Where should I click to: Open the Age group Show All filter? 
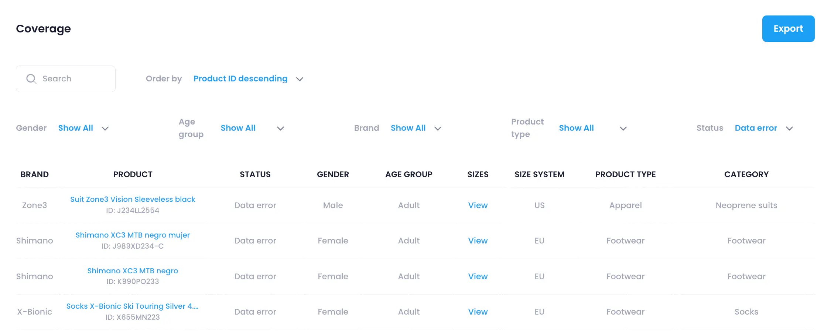[238, 128]
